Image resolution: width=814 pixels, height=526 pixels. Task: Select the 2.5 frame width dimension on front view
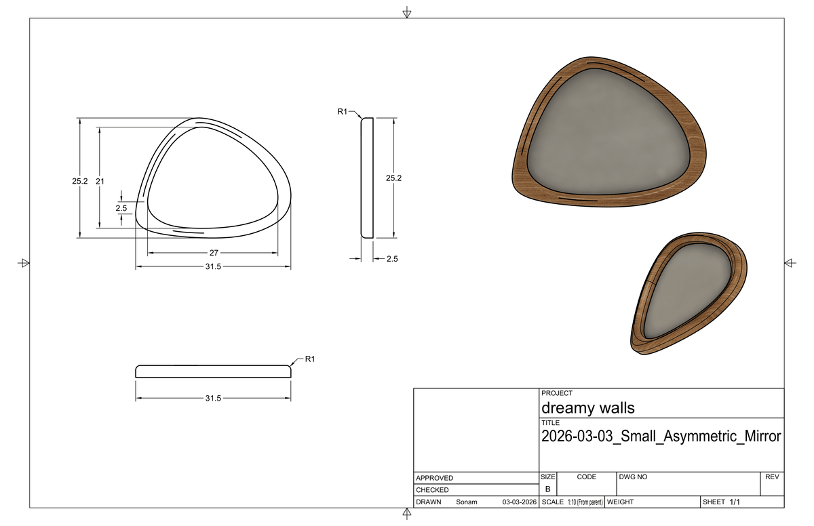(121, 208)
